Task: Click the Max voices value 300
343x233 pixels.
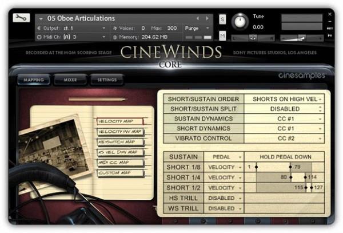Action: (x=172, y=28)
